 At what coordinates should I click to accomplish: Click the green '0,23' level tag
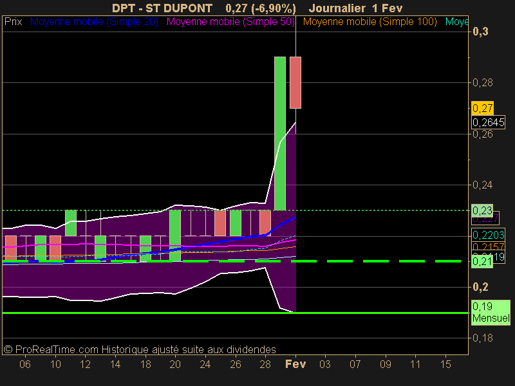pyautogui.click(x=482, y=210)
